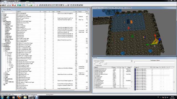The image size is (177, 99).
Task: Click the green circle toolbar icon
Action: coord(18,5)
